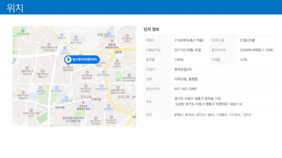This screenshot has width=282, height=158.
Task: Click the address 경기도 수원시 영통구 망포동 728
Action: coord(197,98)
